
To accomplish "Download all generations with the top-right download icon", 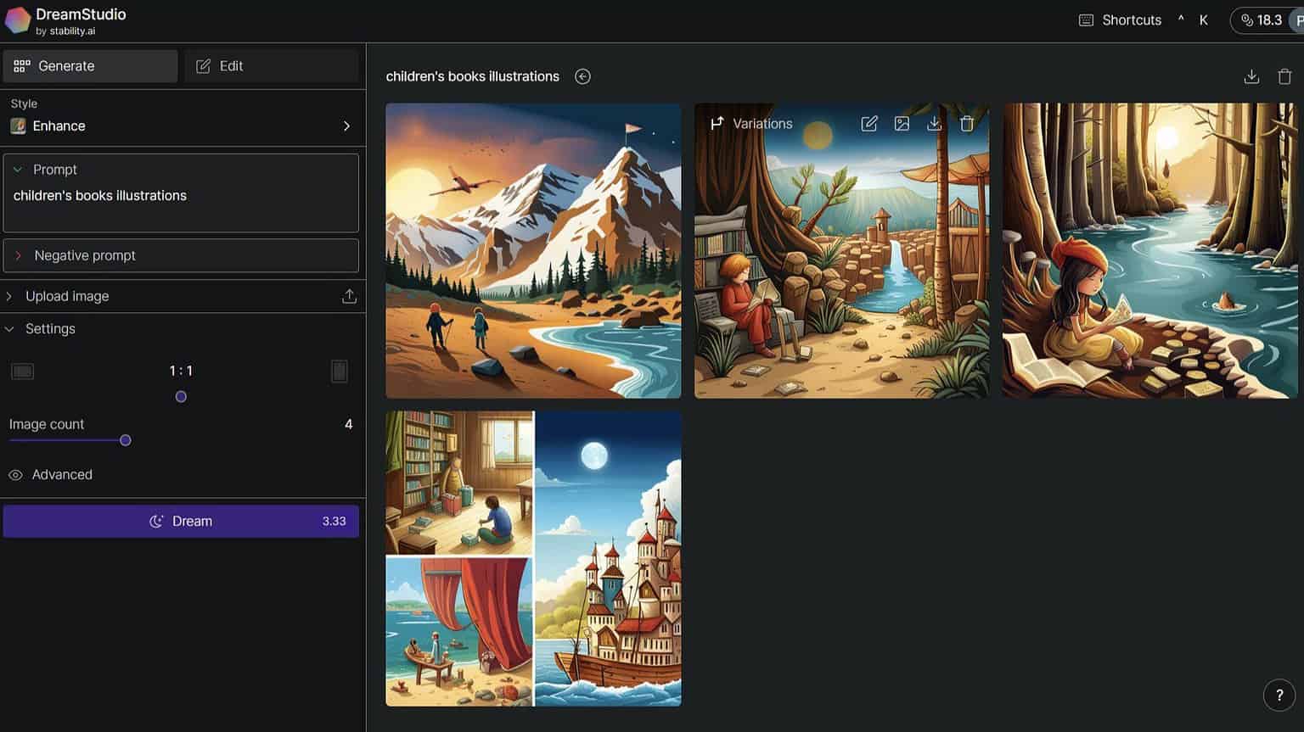I will tap(1251, 76).
